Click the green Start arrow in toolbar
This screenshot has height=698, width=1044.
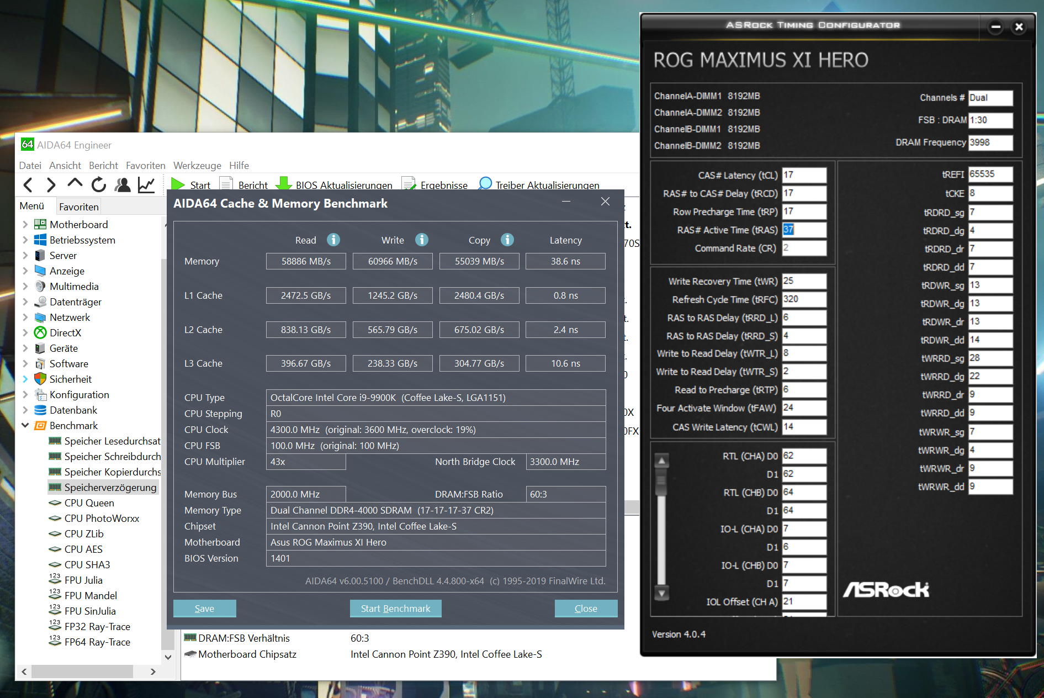click(x=178, y=184)
